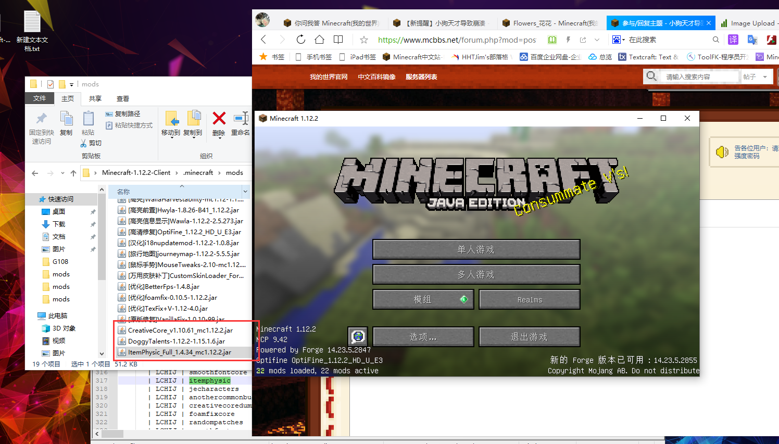
Task: Open the 名称 column filter dropdown
Action: (245, 192)
